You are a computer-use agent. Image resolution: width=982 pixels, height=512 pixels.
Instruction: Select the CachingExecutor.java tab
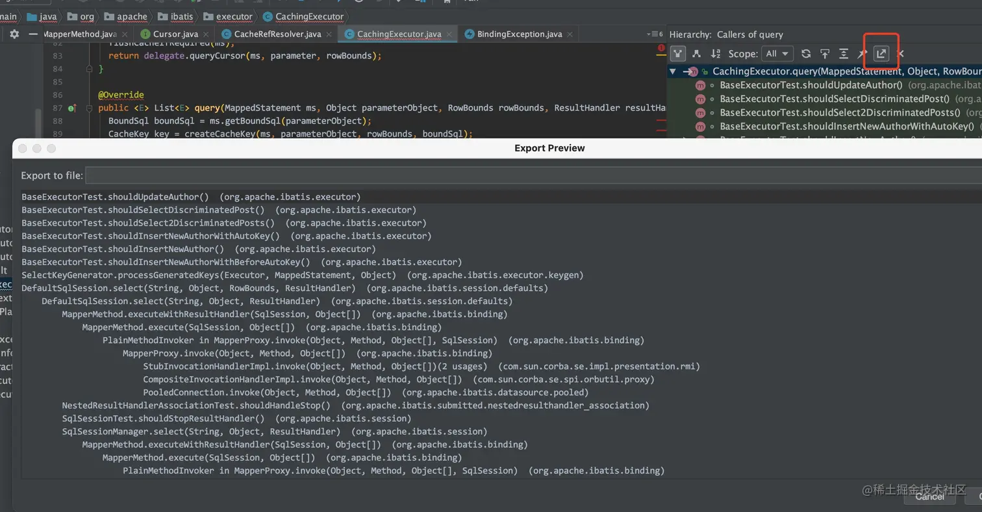pos(399,34)
